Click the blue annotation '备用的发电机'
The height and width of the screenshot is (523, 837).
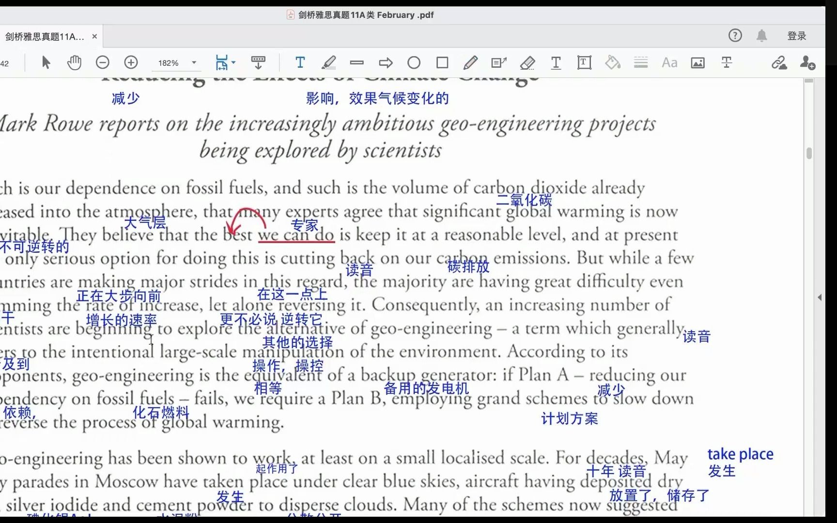click(426, 388)
